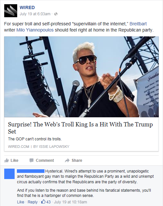Click the Comment button text

tap(45, 161)
